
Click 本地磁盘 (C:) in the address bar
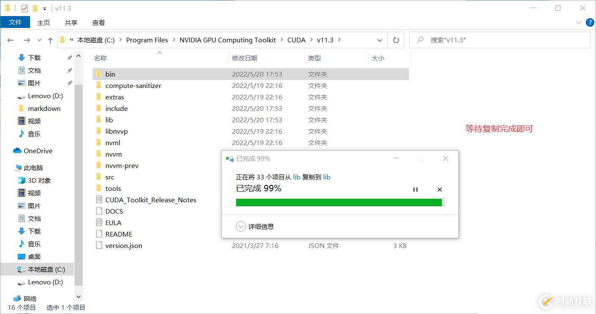point(96,40)
